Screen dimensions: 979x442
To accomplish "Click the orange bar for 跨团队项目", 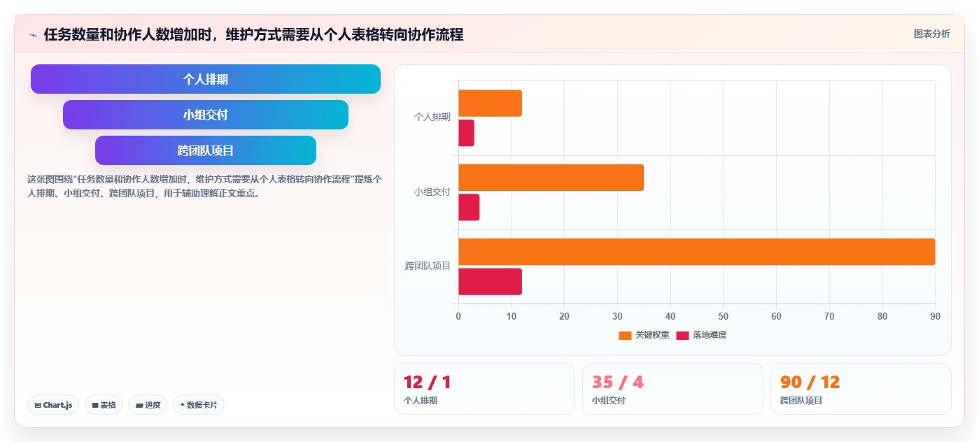I will click(697, 252).
